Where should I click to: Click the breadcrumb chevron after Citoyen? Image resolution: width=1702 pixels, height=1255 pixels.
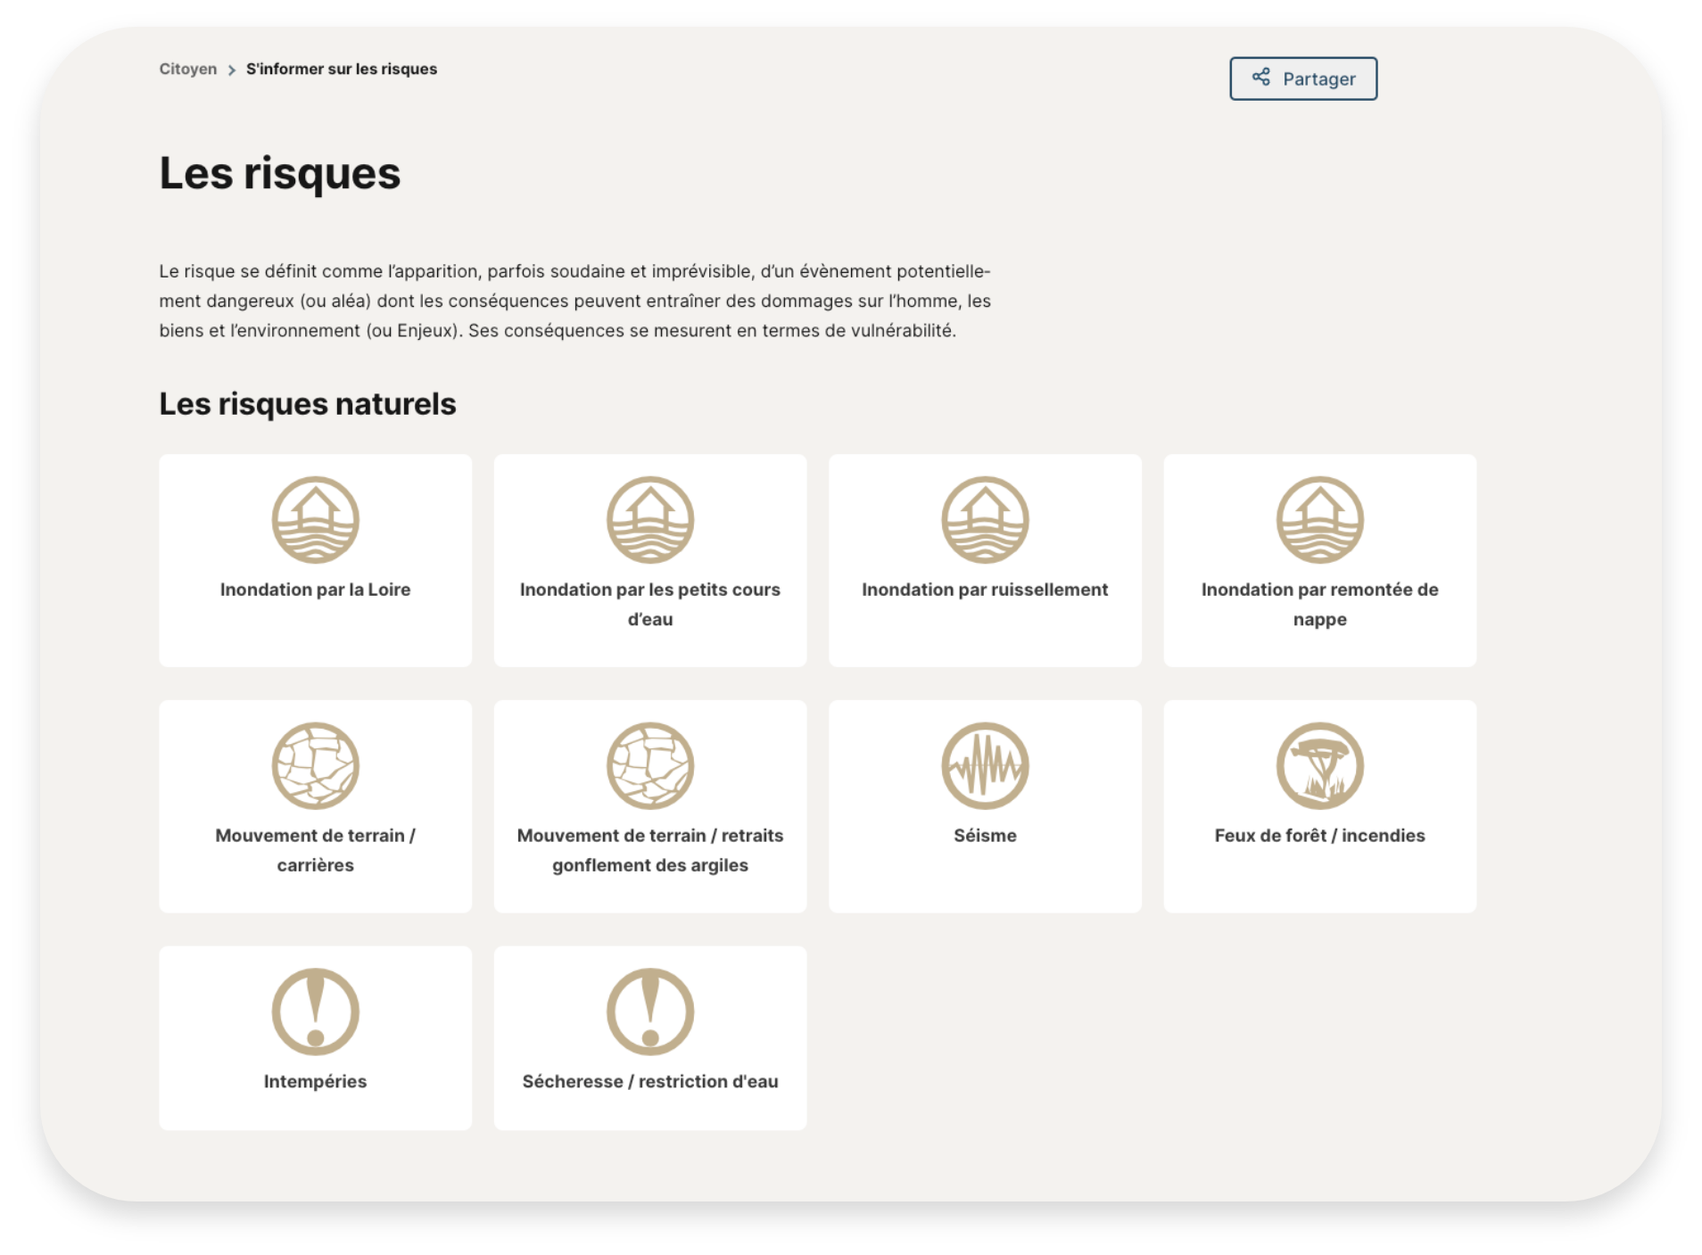click(232, 70)
